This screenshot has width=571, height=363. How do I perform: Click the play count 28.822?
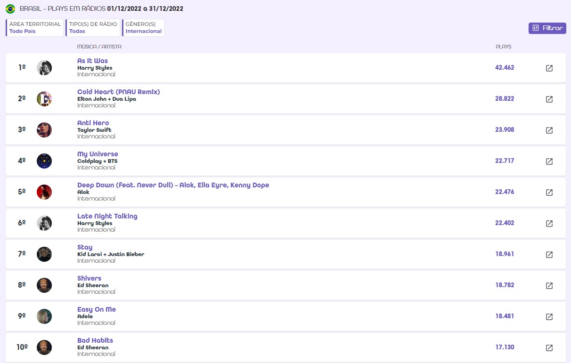coord(505,99)
